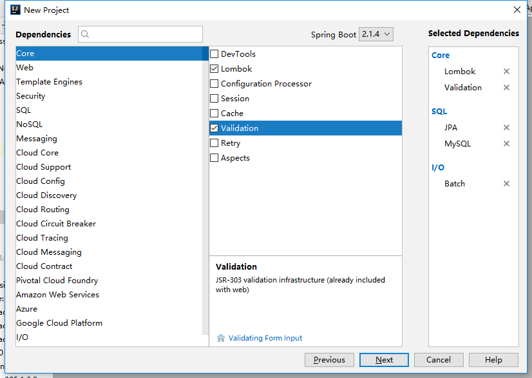Image resolution: width=532 pixels, height=378 pixels.
Task: Click the home icon beside Validating Form Input
Action: (x=221, y=338)
